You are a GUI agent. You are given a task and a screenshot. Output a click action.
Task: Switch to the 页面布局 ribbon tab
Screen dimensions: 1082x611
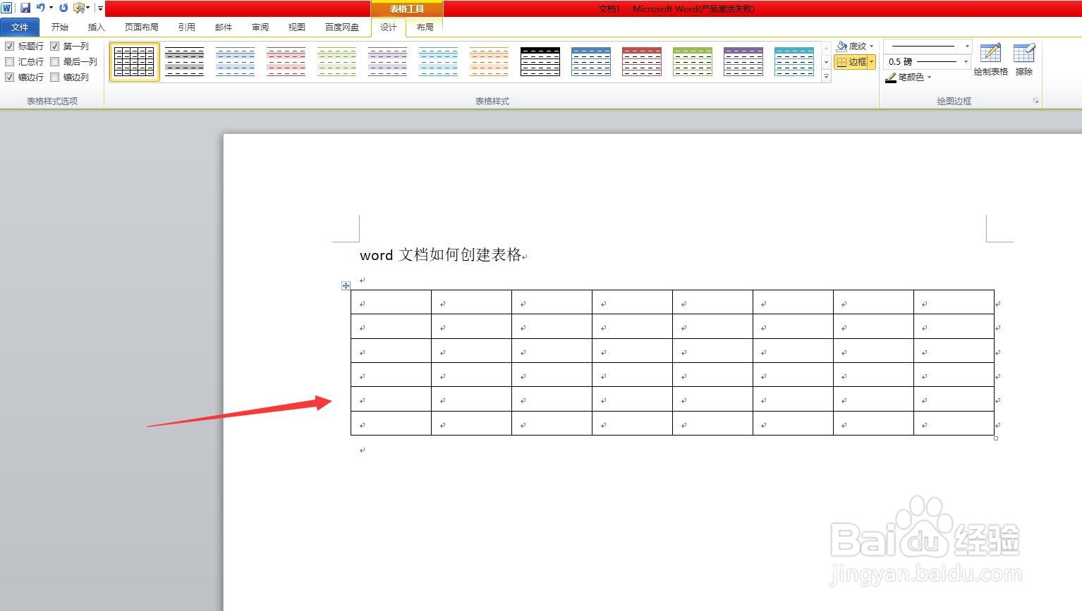[x=141, y=27]
